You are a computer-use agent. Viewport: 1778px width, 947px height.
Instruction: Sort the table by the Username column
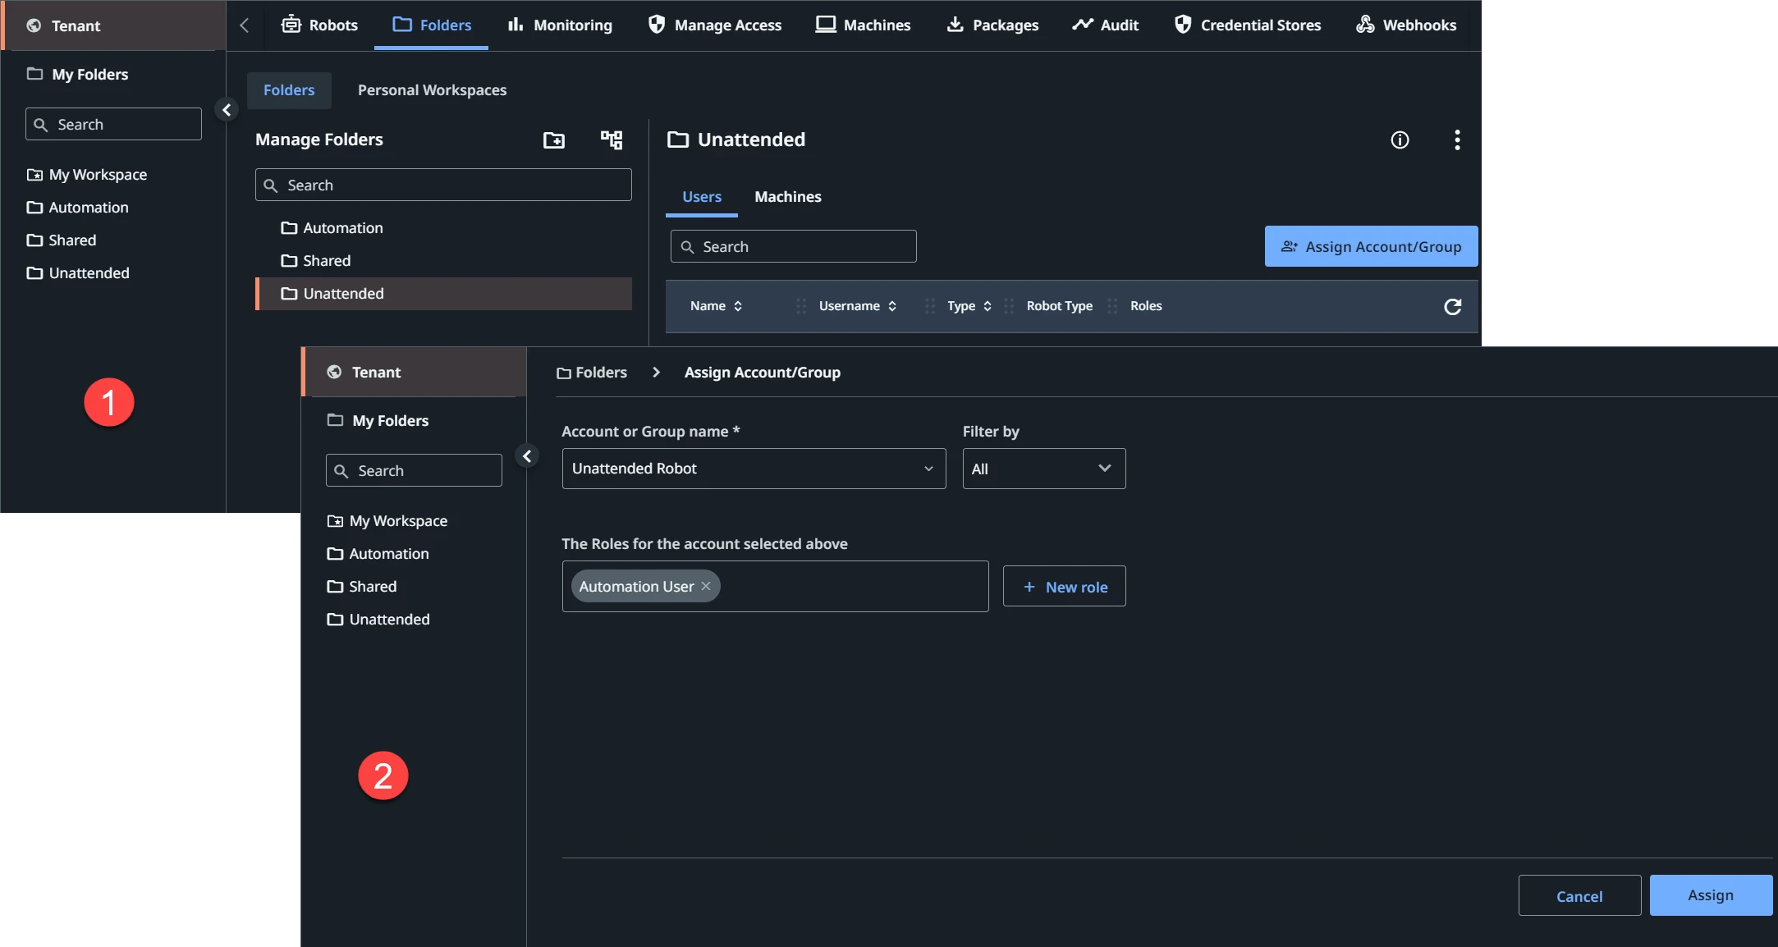[x=858, y=306]
